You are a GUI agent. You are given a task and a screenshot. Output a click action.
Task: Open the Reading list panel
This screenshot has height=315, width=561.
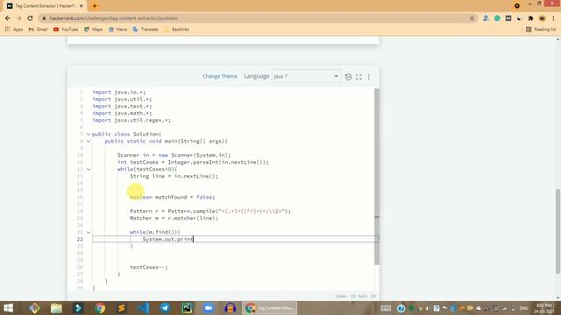(x=541, y=29)
